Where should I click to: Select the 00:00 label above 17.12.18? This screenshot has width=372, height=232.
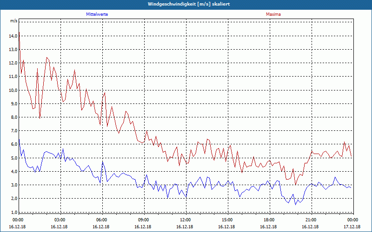353,220
